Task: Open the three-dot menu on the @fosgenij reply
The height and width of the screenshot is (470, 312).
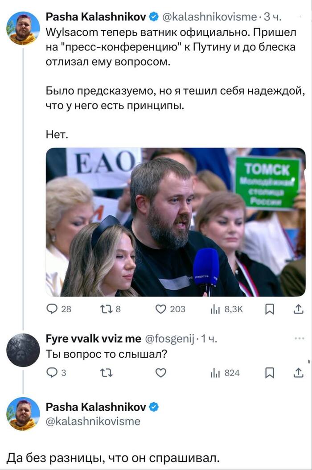Action: (x=299, y=338)
